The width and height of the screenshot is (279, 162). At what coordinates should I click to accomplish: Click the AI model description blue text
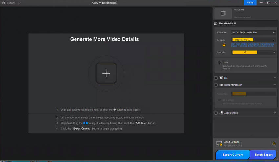[252, 45]
